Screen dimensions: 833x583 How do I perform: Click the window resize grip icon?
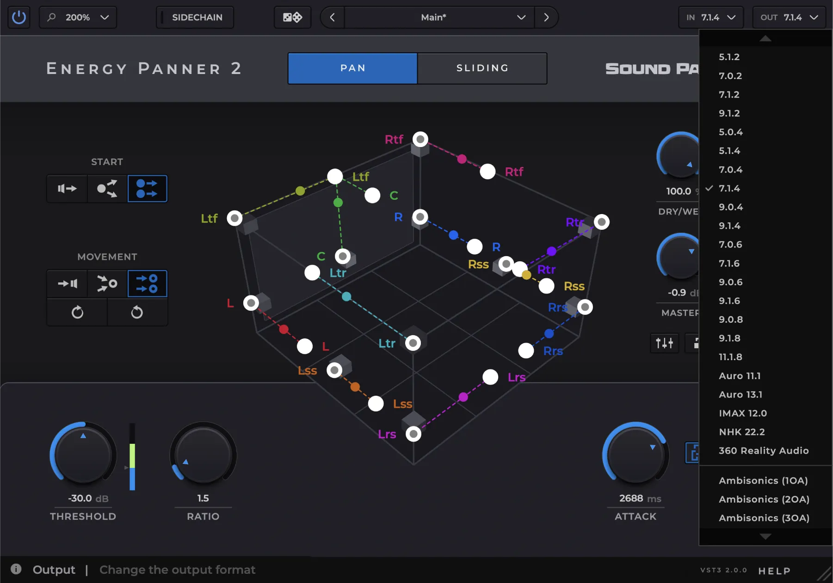click(824, 574)
